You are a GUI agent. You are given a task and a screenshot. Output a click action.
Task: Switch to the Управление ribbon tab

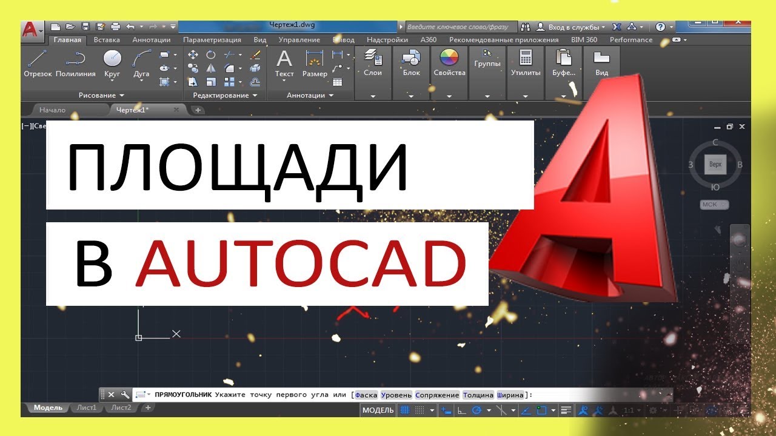tap(299, 40)
